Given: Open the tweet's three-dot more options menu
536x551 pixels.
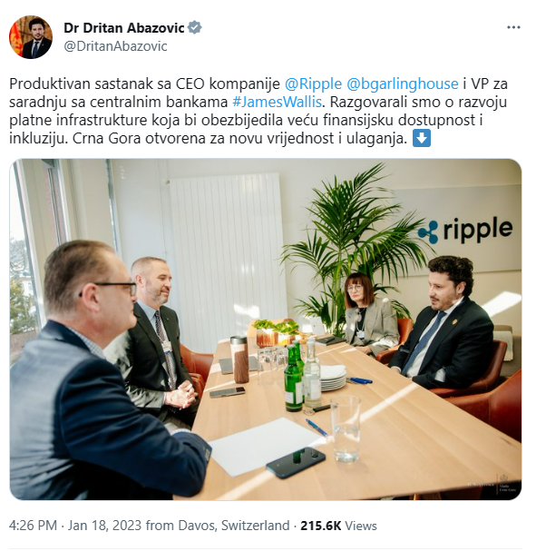Looking at the screenshot, I should (x=513, y=27).
